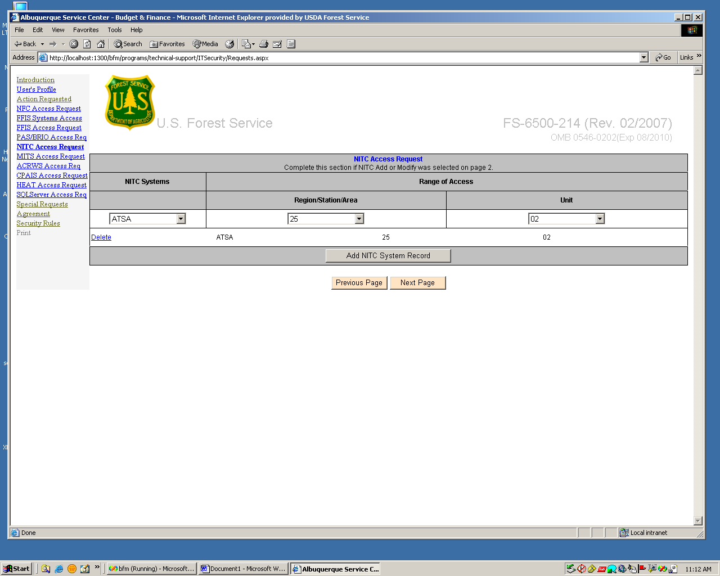
Task: Open the Help menu
Action: point(137,30)
